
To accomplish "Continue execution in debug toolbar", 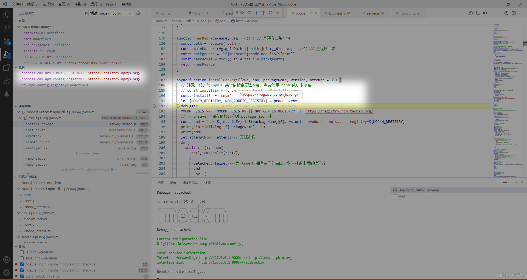I will 242,13.
